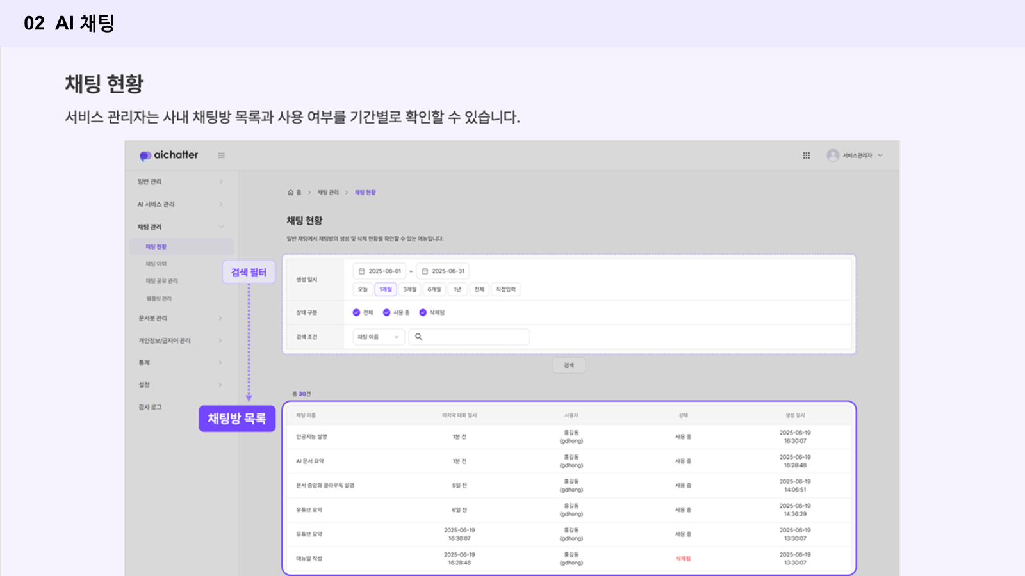Click the 인공지능 설명 chat row
1025x576 pixels.
tap(311, 437)
